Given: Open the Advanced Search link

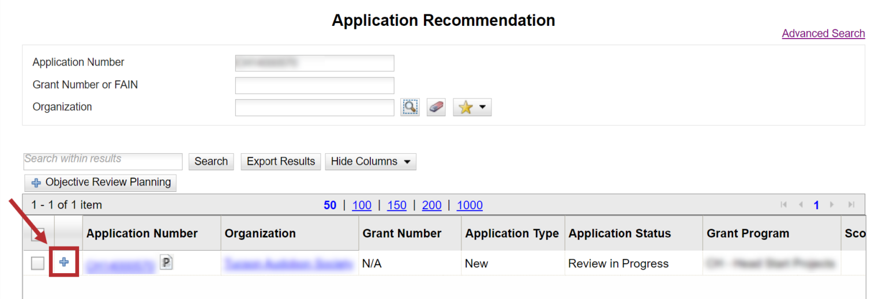Looking at the screenshot, I should [823, 33].
